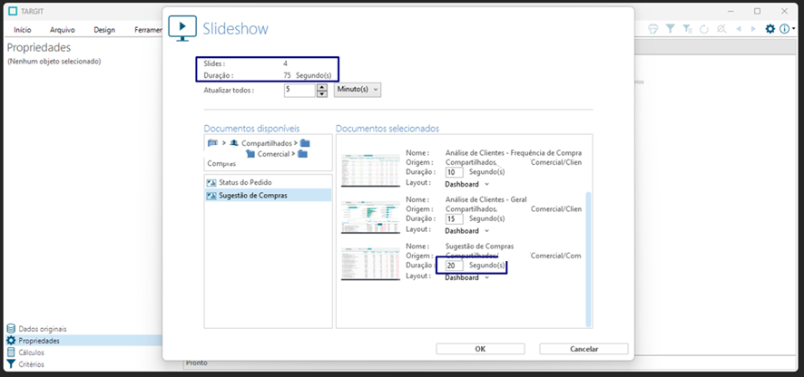Open the Início menu

pyautogui.click(x=23, y=30)
